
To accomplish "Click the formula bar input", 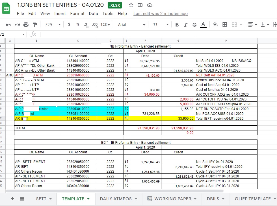I will (x=158, y=34).
